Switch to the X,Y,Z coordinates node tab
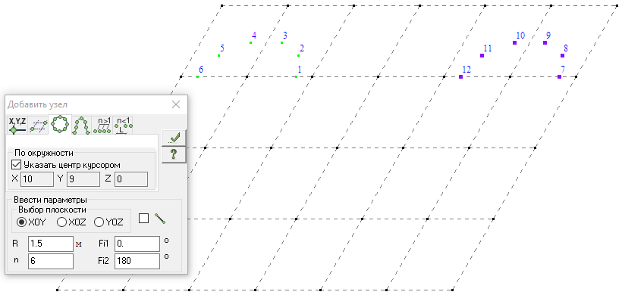Screen dimensions: 622x295 [x=17, y=125]
